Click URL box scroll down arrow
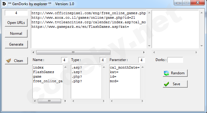207x113 pixels. point(149,46)
